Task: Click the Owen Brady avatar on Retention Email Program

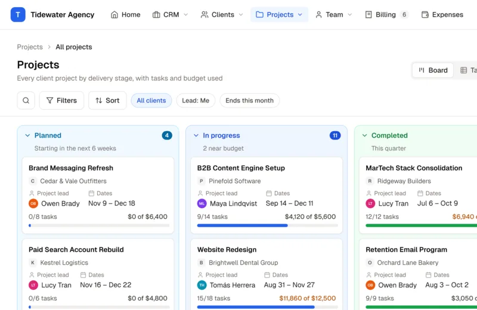Action: click(x=370, y=285)
